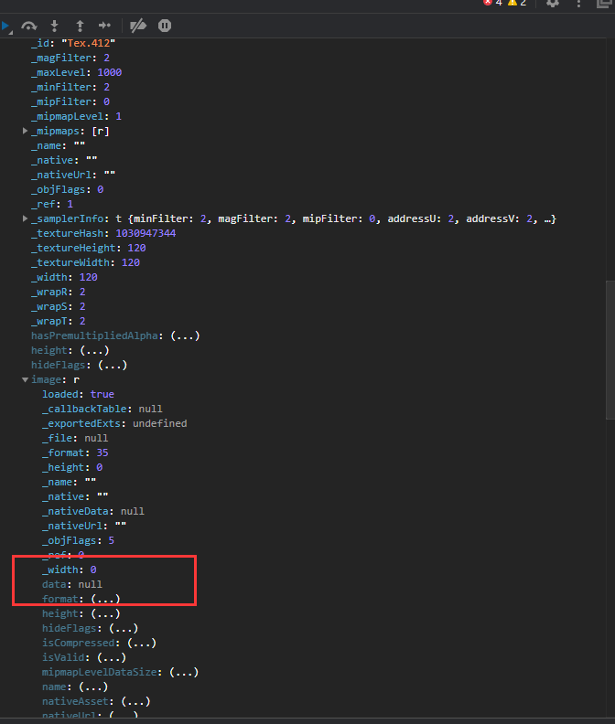The width and height of the screenshot is (615, 724).
Task: Evaluate mipmapLevelDataSize getter (...)
Action: pyautogui.click(x=184, y=672)
